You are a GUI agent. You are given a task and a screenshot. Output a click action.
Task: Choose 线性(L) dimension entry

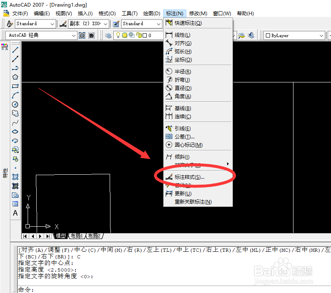198,35
